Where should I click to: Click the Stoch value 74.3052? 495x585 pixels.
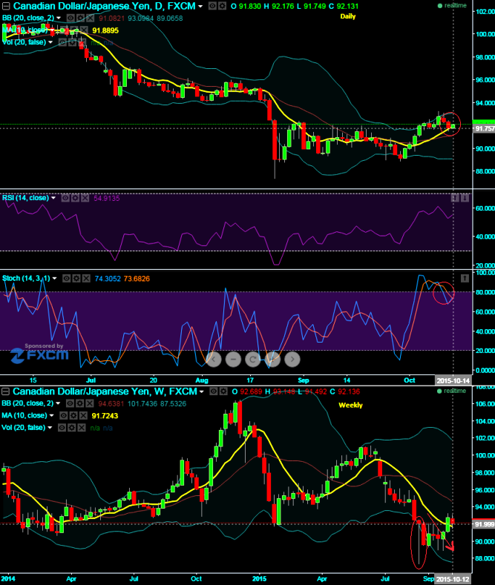[x=108, y=279]
